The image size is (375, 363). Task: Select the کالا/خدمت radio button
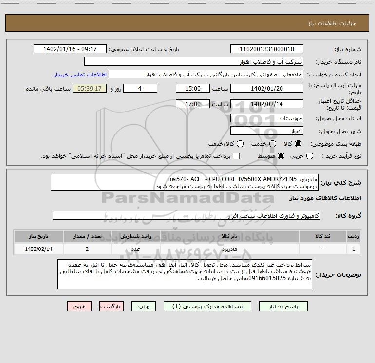point(240,144)
